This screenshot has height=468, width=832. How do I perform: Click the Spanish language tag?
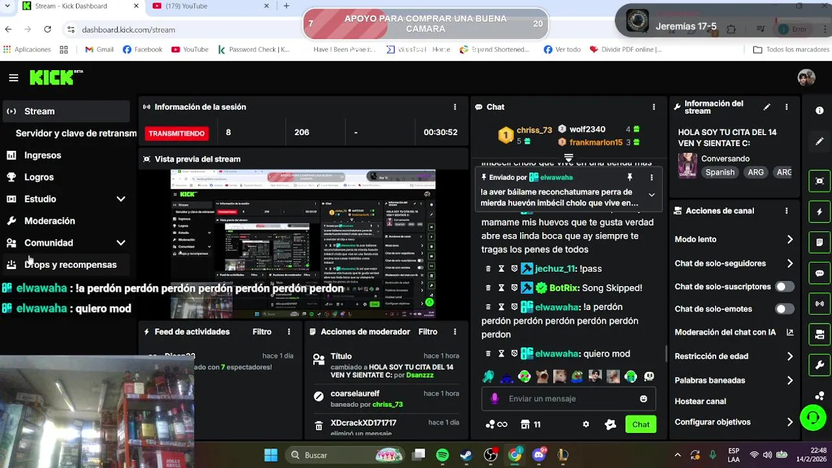(x=720, y=173)
